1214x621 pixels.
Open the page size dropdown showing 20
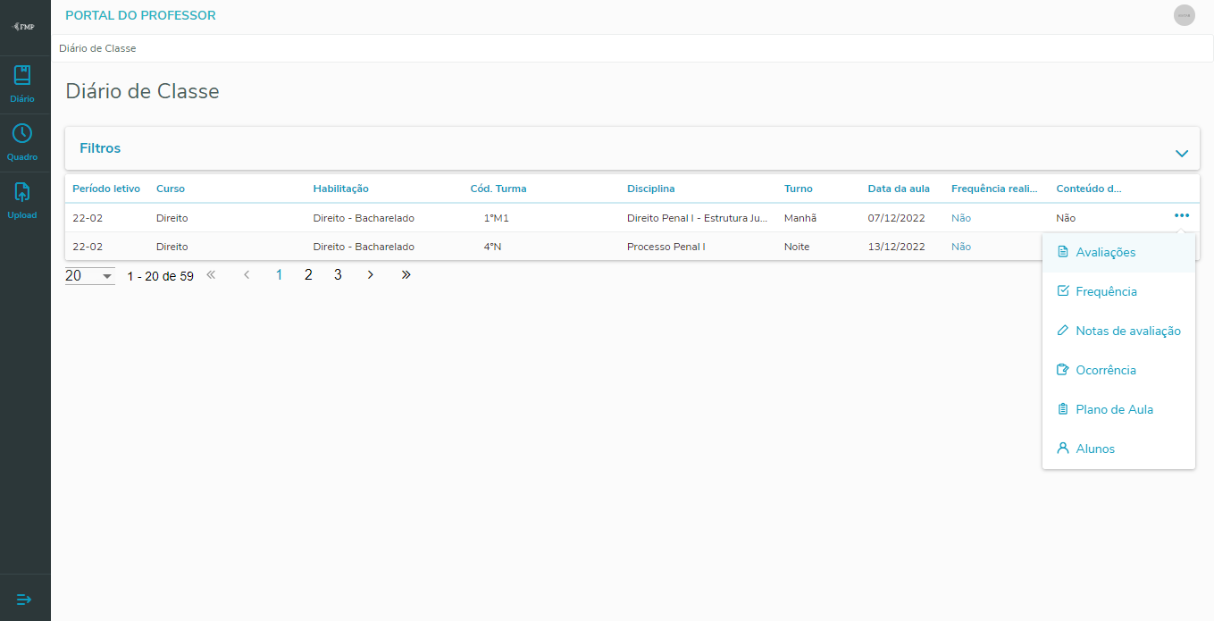(89, 276)
